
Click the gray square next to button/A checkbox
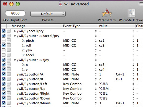[x=9, y=74]
